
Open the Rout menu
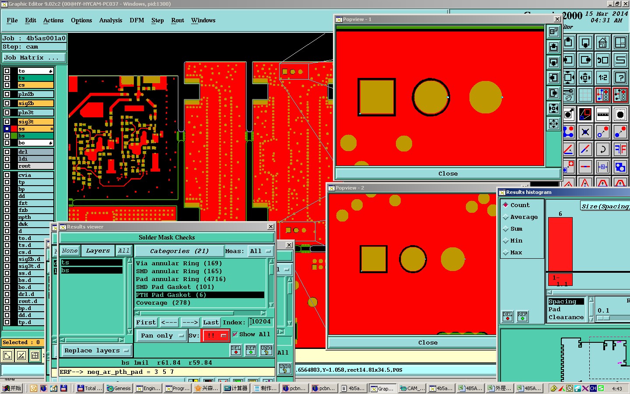[178, 20]
